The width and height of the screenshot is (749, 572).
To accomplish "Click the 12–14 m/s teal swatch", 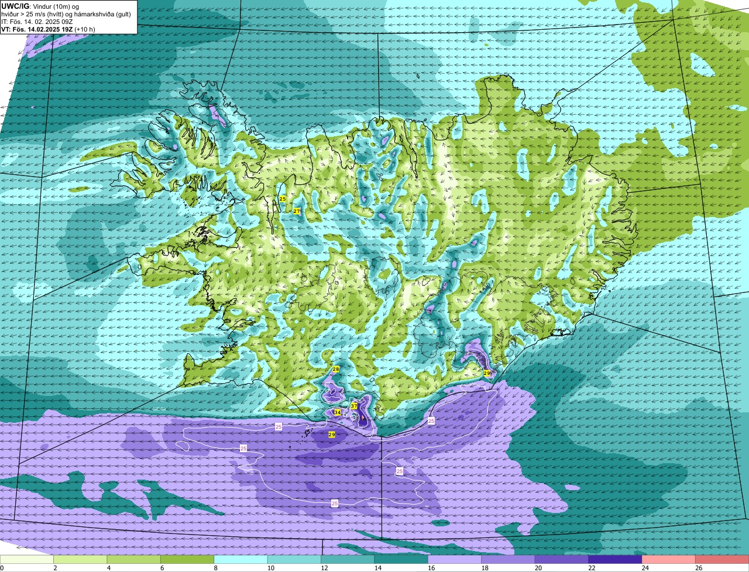I will [348, 559].
